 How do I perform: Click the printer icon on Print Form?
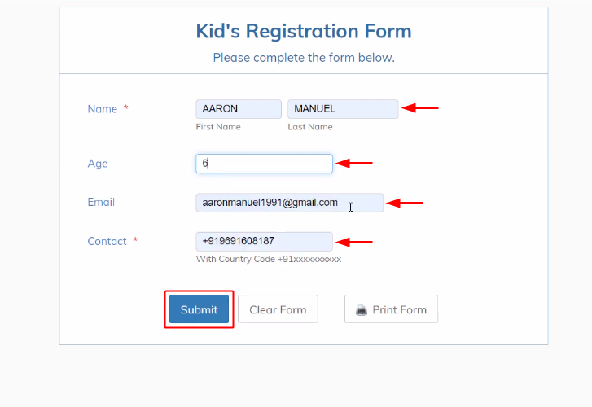(362, 310)
